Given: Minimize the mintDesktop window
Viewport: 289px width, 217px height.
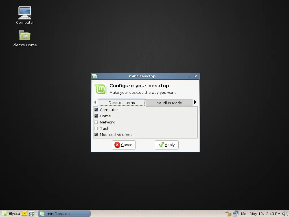Looking at the screenshot, I should (x=190, y=76).
